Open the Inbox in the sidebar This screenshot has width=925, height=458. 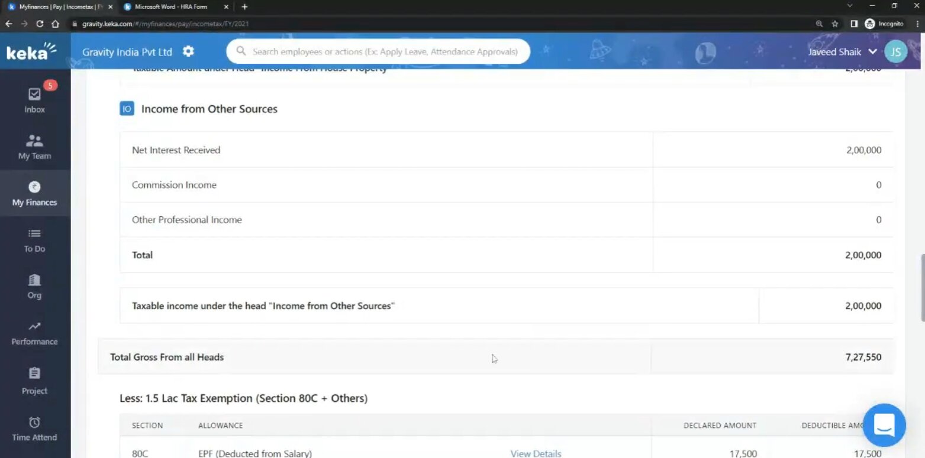(34, 100)
